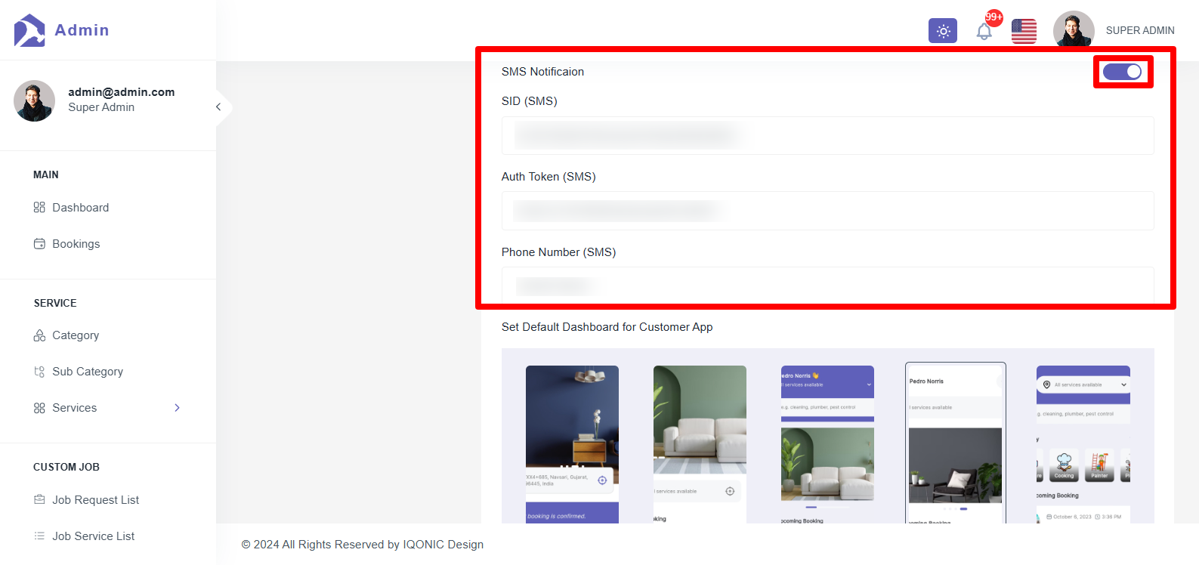
Task: Click the Job Request List briefcase icon
Action: [x=39, y=500]
